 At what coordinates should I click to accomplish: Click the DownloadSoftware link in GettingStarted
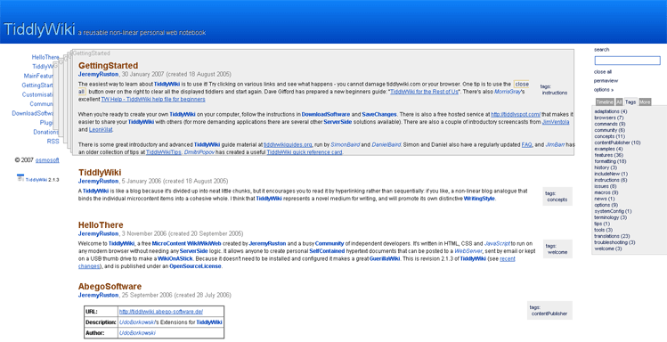coord(326,114)
